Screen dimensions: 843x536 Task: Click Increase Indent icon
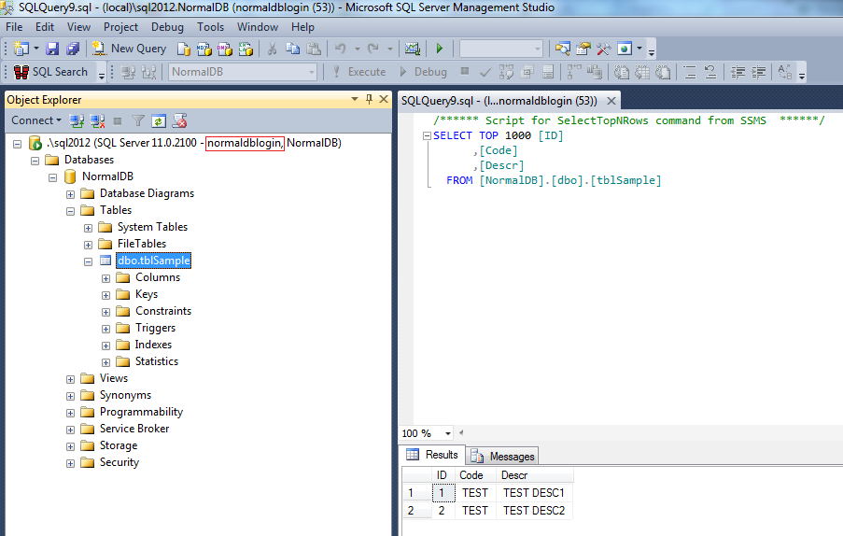click(x=759, y=72)
